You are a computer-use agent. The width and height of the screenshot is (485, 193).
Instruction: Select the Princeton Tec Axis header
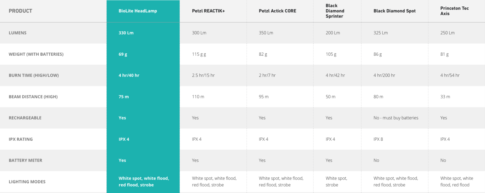[454, 11]
